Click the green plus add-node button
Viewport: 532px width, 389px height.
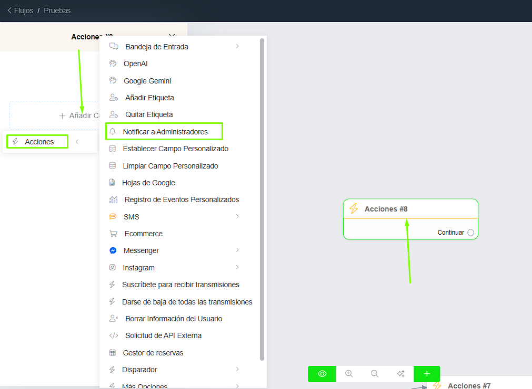click(427, 374)
